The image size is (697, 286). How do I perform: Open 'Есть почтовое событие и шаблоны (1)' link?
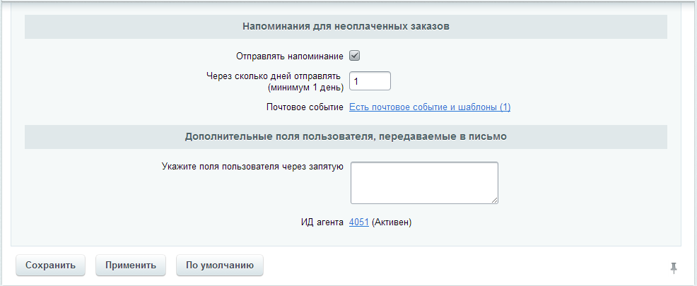(430, 107)
